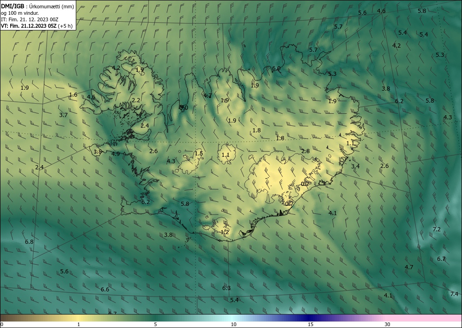This screenshot has height=328, width=462.
Task: Click the 3.4 value off the east coast
Action: tap(355, 167)
